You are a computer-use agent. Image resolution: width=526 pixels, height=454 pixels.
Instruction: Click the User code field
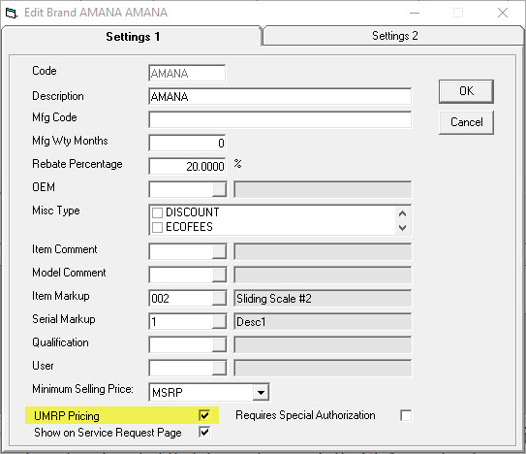pos(180,368)
